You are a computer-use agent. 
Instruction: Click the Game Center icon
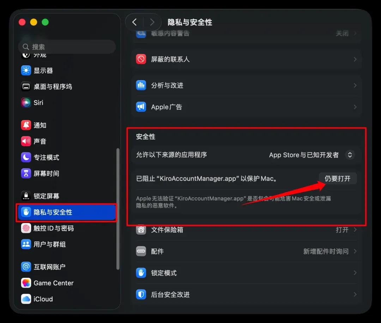tap(26, 283)
